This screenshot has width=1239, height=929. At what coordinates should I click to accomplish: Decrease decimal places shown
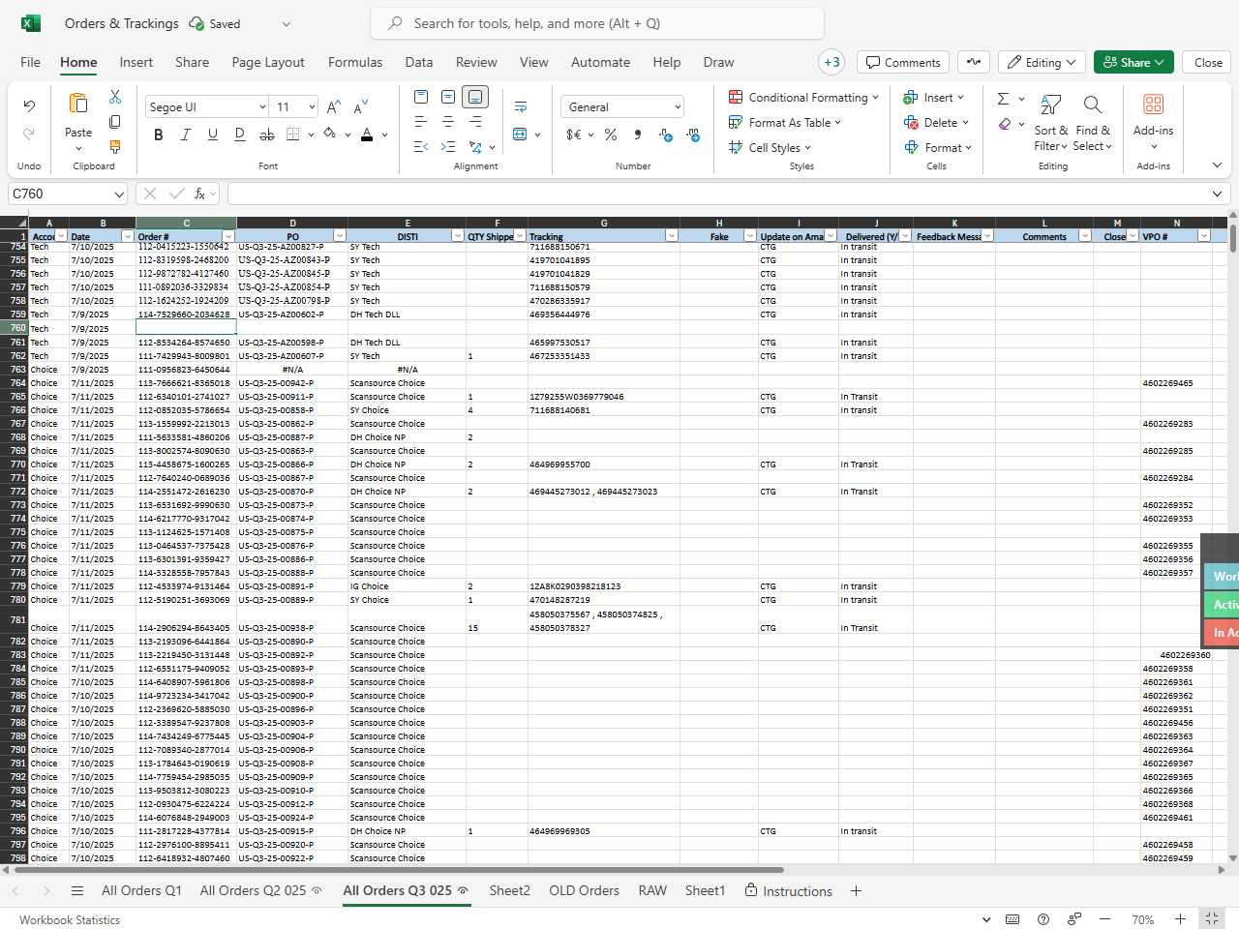pos(693,135)
